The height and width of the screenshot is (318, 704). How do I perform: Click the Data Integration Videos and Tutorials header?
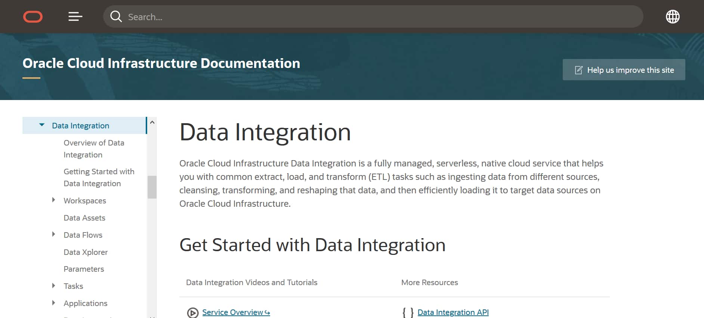(x=251, y=282)
